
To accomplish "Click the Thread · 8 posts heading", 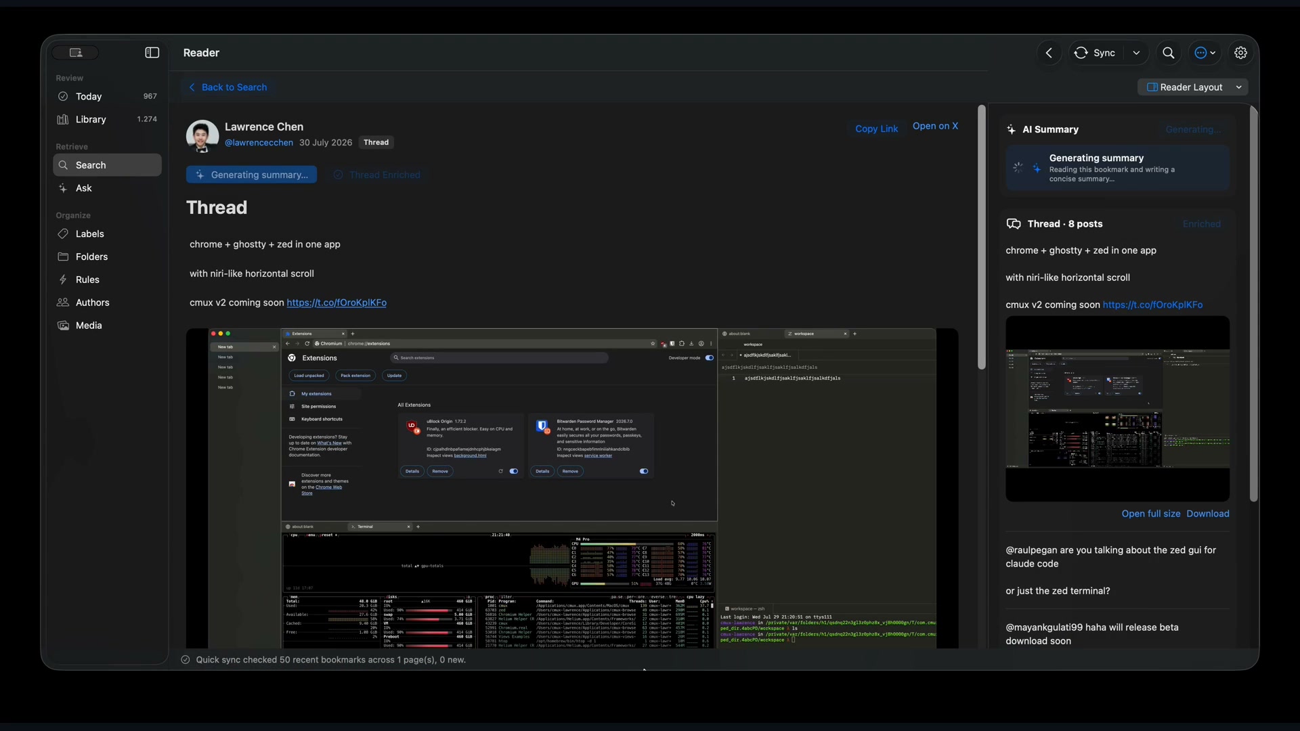I will click(1065, 224).
